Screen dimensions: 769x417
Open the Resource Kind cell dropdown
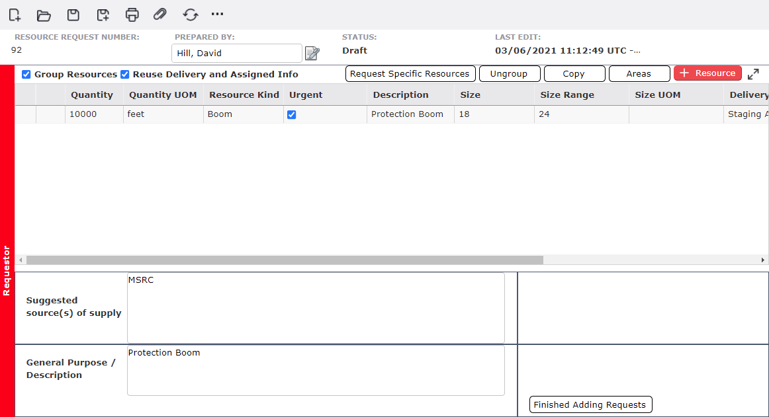243,114
